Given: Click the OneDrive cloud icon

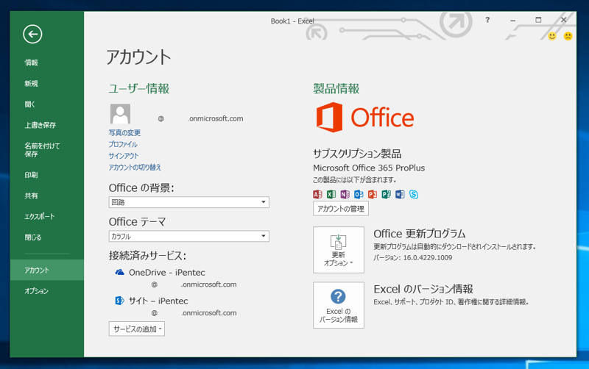Looking at the screenshot, I should pos(119,272).
